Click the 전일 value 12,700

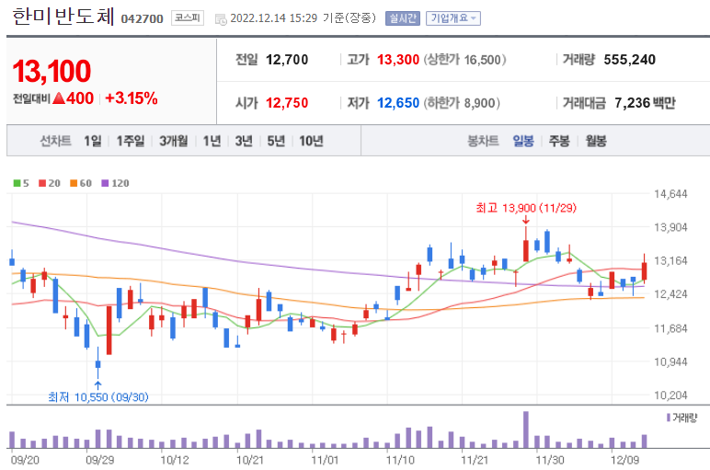pos(287,60)
